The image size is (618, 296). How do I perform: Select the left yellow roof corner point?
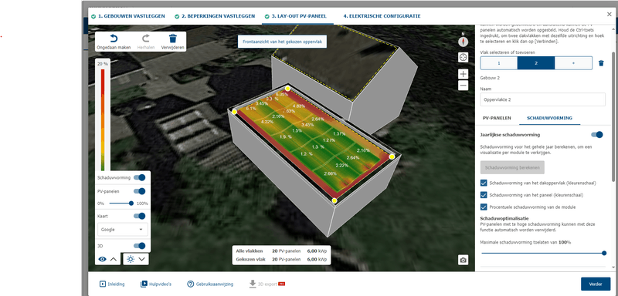tap(235, 112)
